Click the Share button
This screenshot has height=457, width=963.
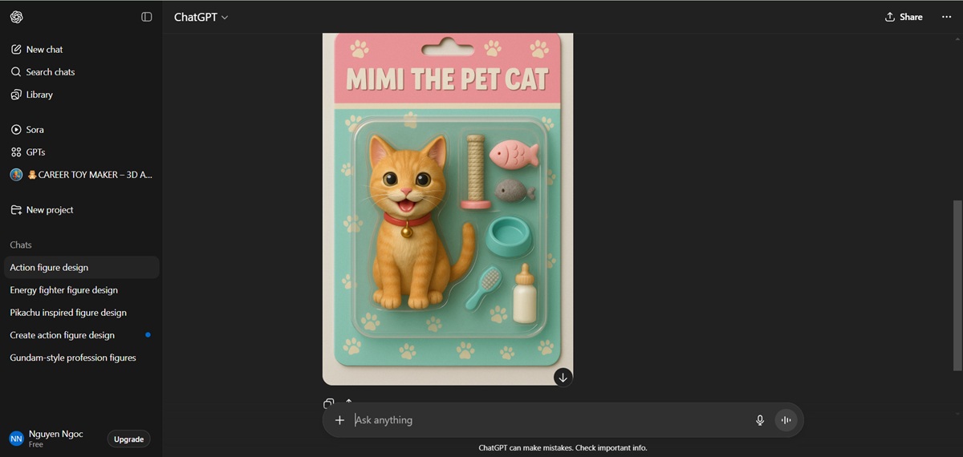click(x=904, y=17)
